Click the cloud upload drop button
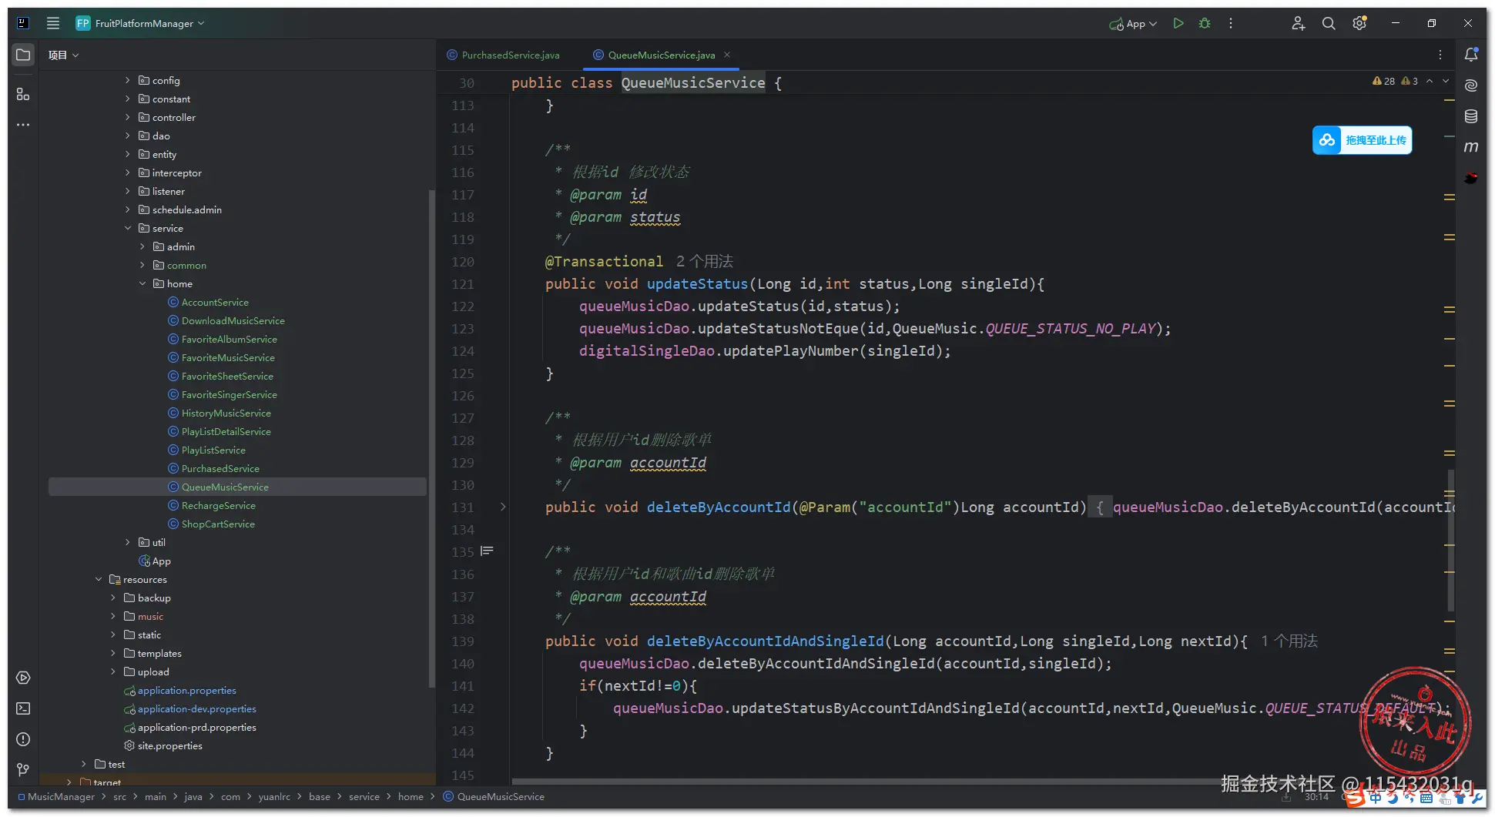The width and height of the screenshot is (1495, 817). [x=1362, y=140]
